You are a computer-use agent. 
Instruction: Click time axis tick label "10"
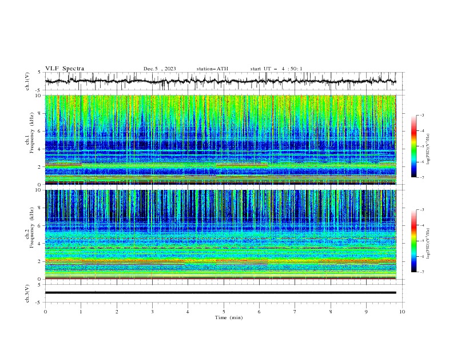click(x=402, y=312)
